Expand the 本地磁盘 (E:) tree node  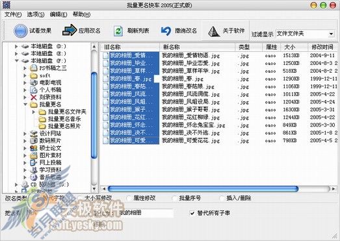(x=16, y=53)
